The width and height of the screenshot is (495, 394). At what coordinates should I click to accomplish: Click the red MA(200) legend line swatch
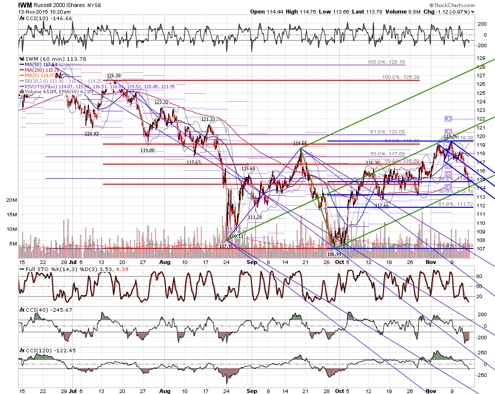(22, 70)
